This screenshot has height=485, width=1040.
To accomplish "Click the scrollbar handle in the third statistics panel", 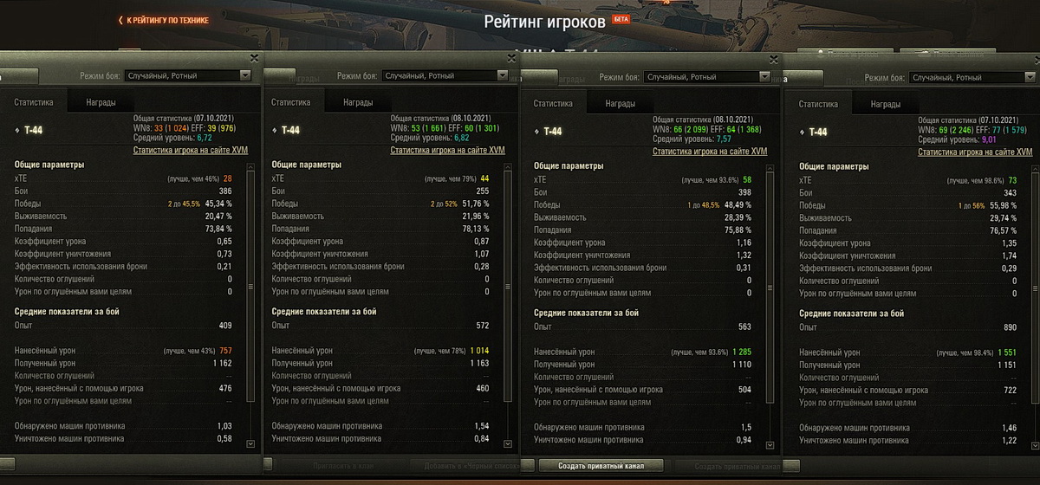I will pyautogui.click(x=770, y=286).
